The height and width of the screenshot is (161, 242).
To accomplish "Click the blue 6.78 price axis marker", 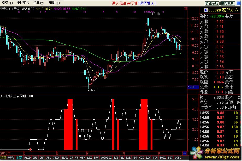I will point(193,87).
